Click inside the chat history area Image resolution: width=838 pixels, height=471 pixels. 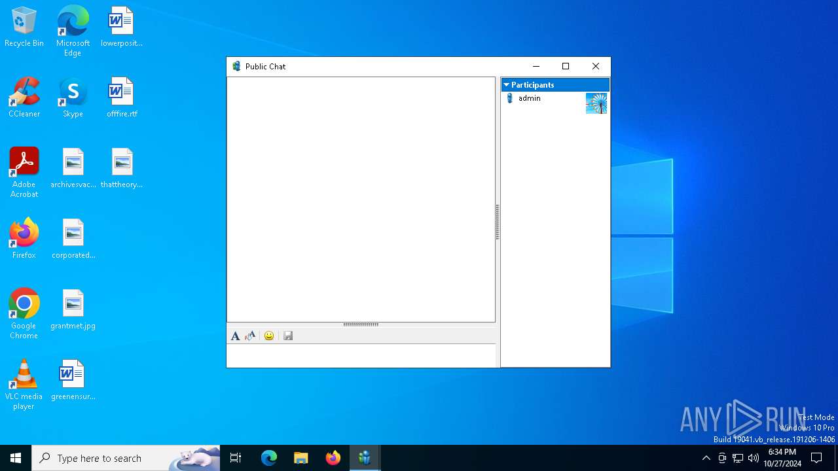point(361,200)
